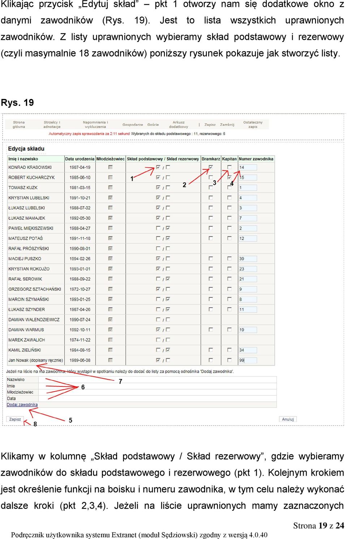Edit Maciej Puszko's number field 39
The height and width of the screenshot is (539, 347).
[248, 258]
